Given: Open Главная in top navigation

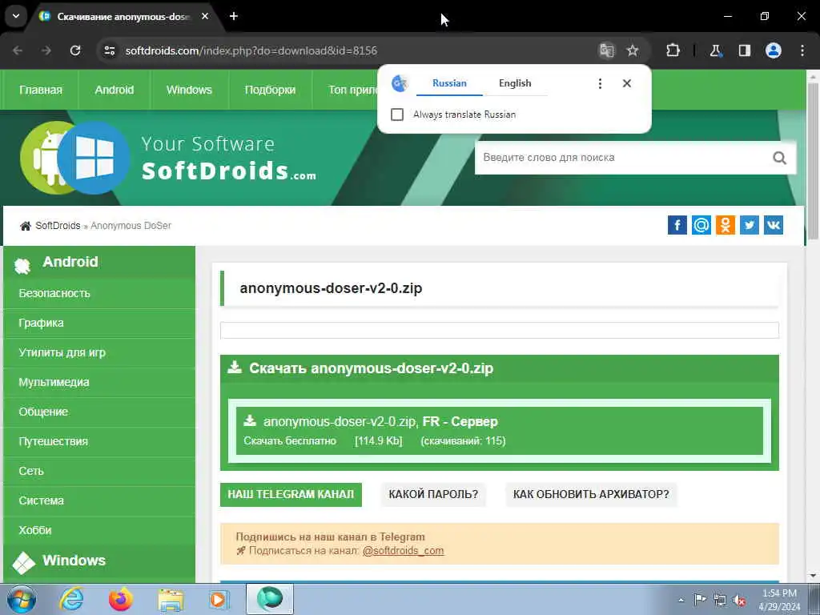Looking at the screenshot, I should (x=41, y=90).
